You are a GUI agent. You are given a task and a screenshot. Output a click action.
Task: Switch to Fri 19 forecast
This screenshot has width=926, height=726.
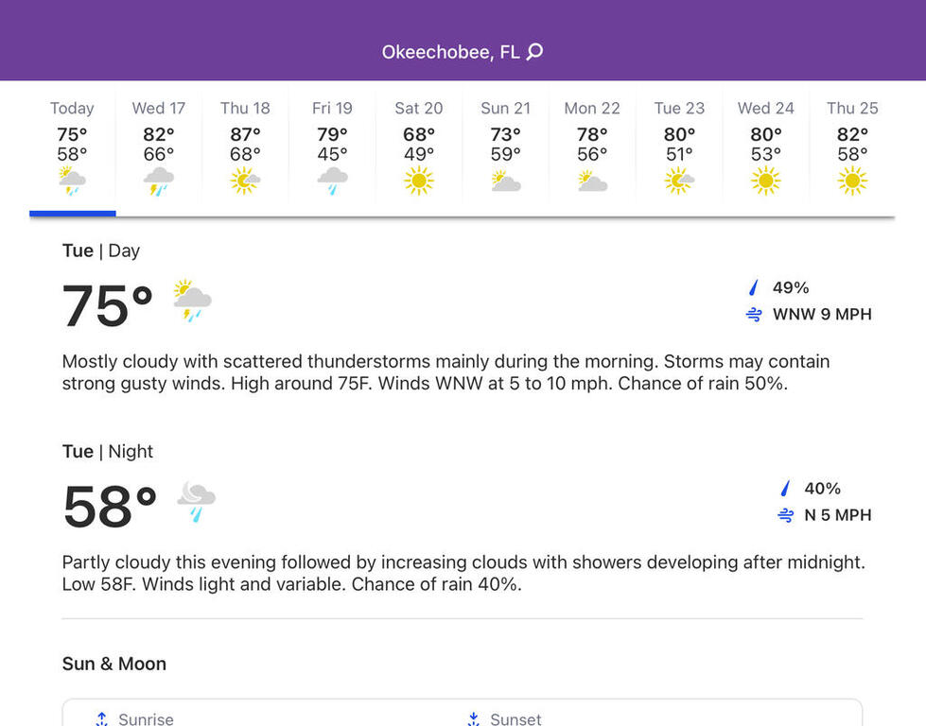[332, 147]
